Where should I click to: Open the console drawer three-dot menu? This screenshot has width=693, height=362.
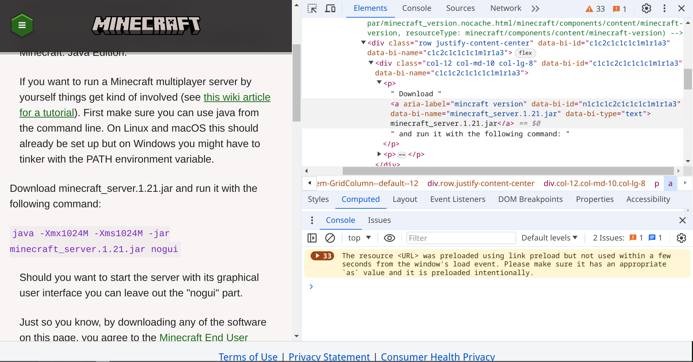point(312,220)
